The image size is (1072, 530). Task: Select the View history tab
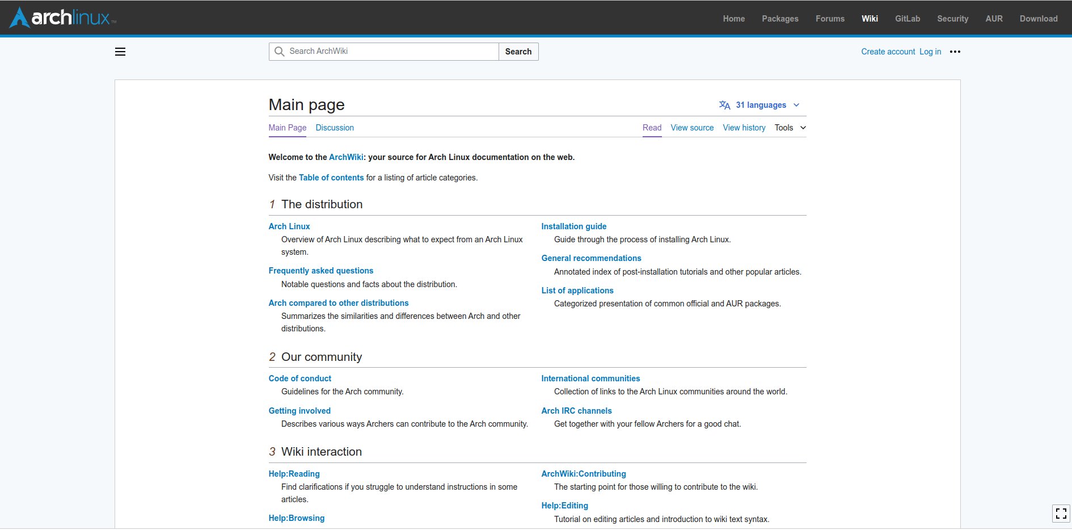pos(744,128)
